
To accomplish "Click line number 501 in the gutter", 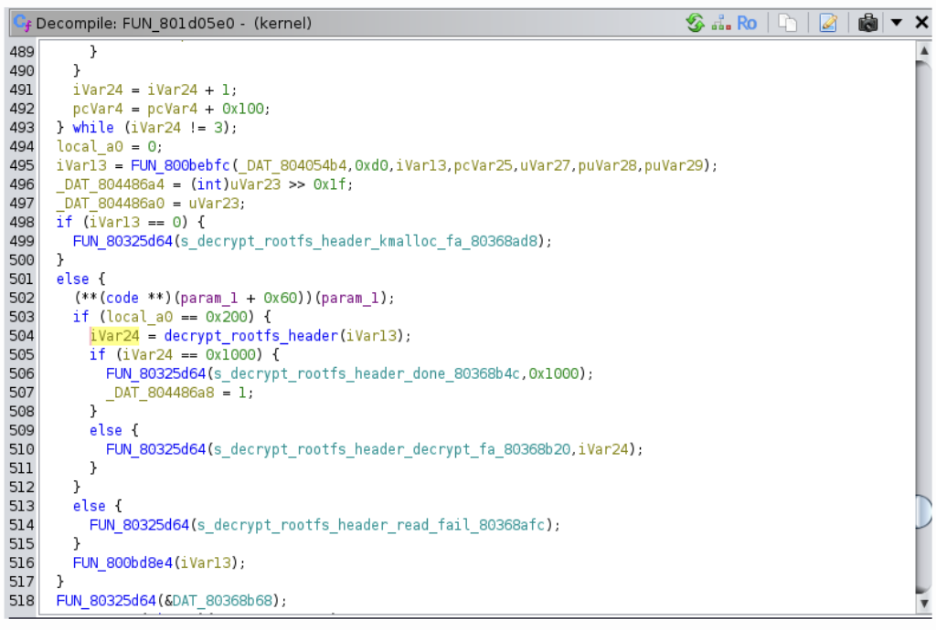I will point(21,278).
